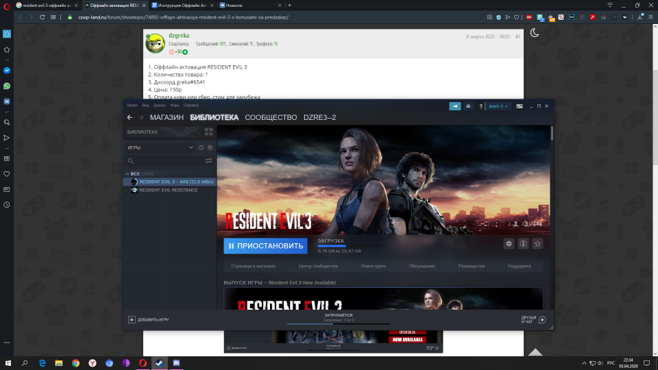The width and height of the screenshot is (658, 370).
Task: Open library advanced filter sliders icon
Action: click(x=208, y=160)
